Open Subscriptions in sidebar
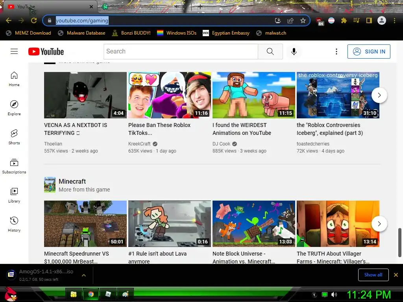 coord(14,166)
